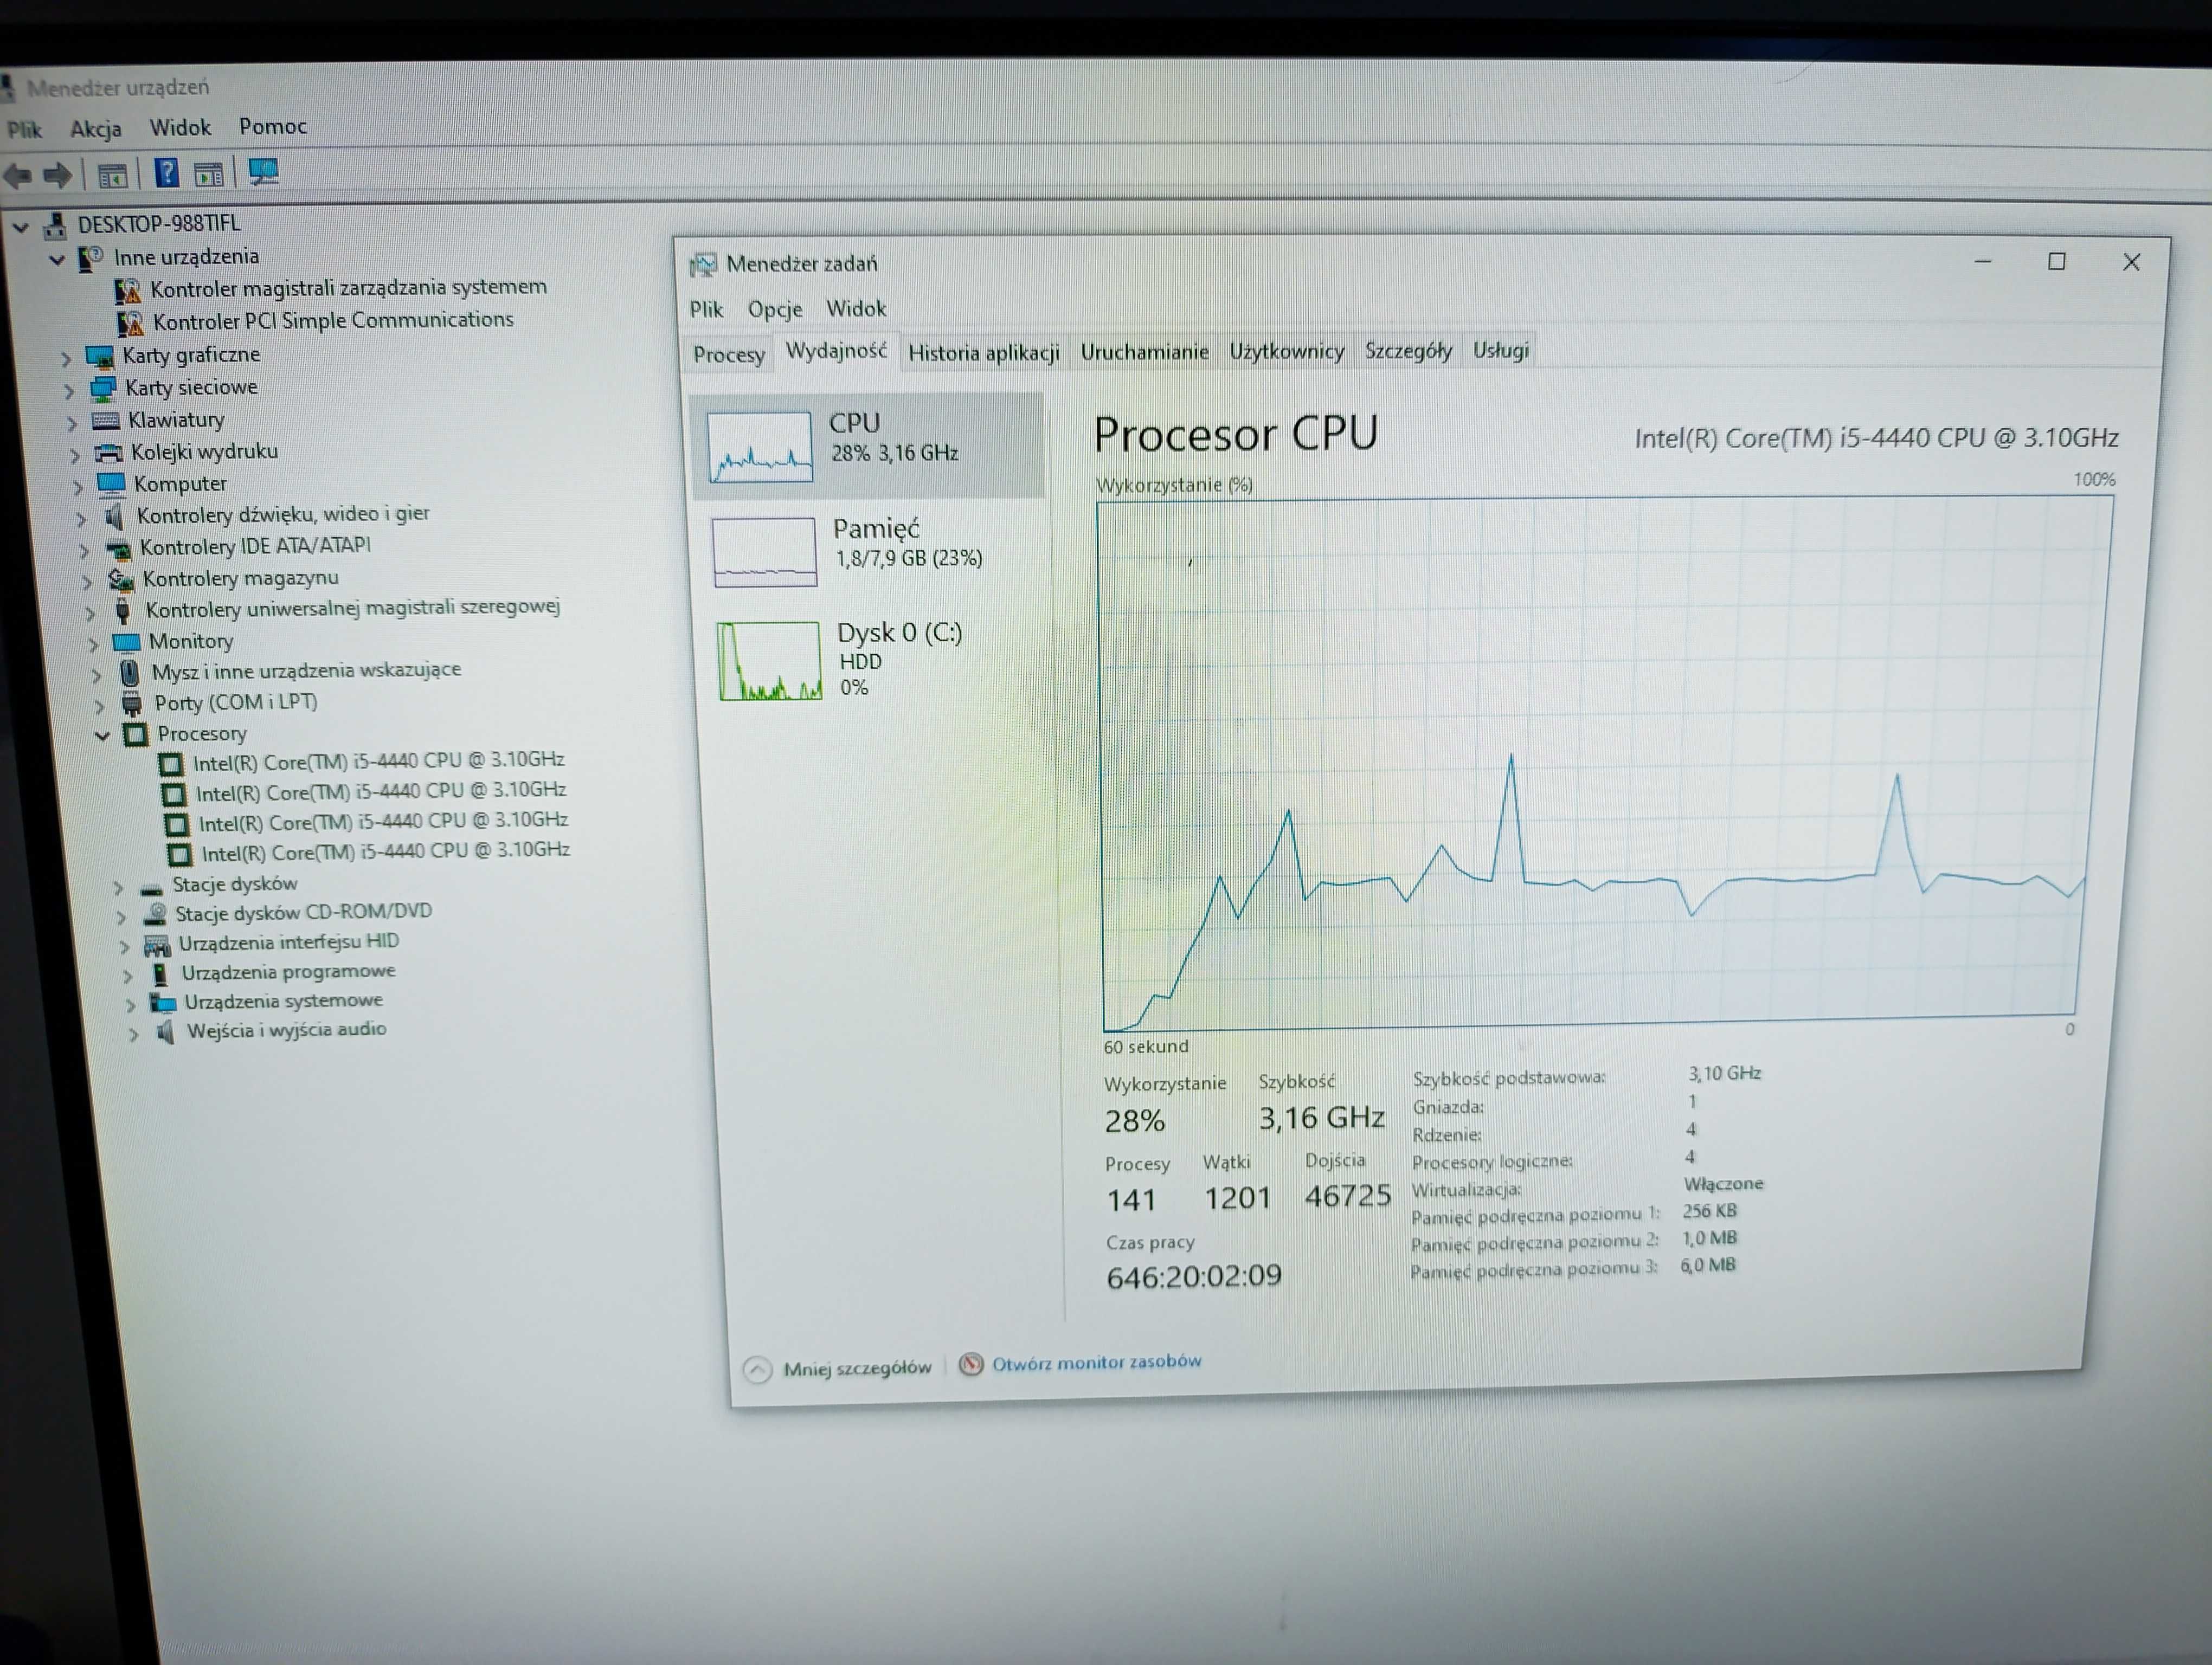Switch to the Procesy tab
2212x1665 pixels.
point(729,355)
